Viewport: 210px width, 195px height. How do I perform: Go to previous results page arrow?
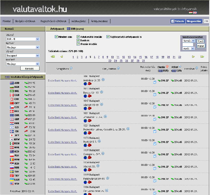click(x=62, y=57)
